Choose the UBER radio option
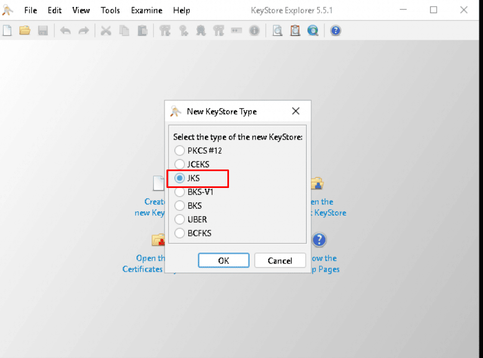 coord(179,219)
